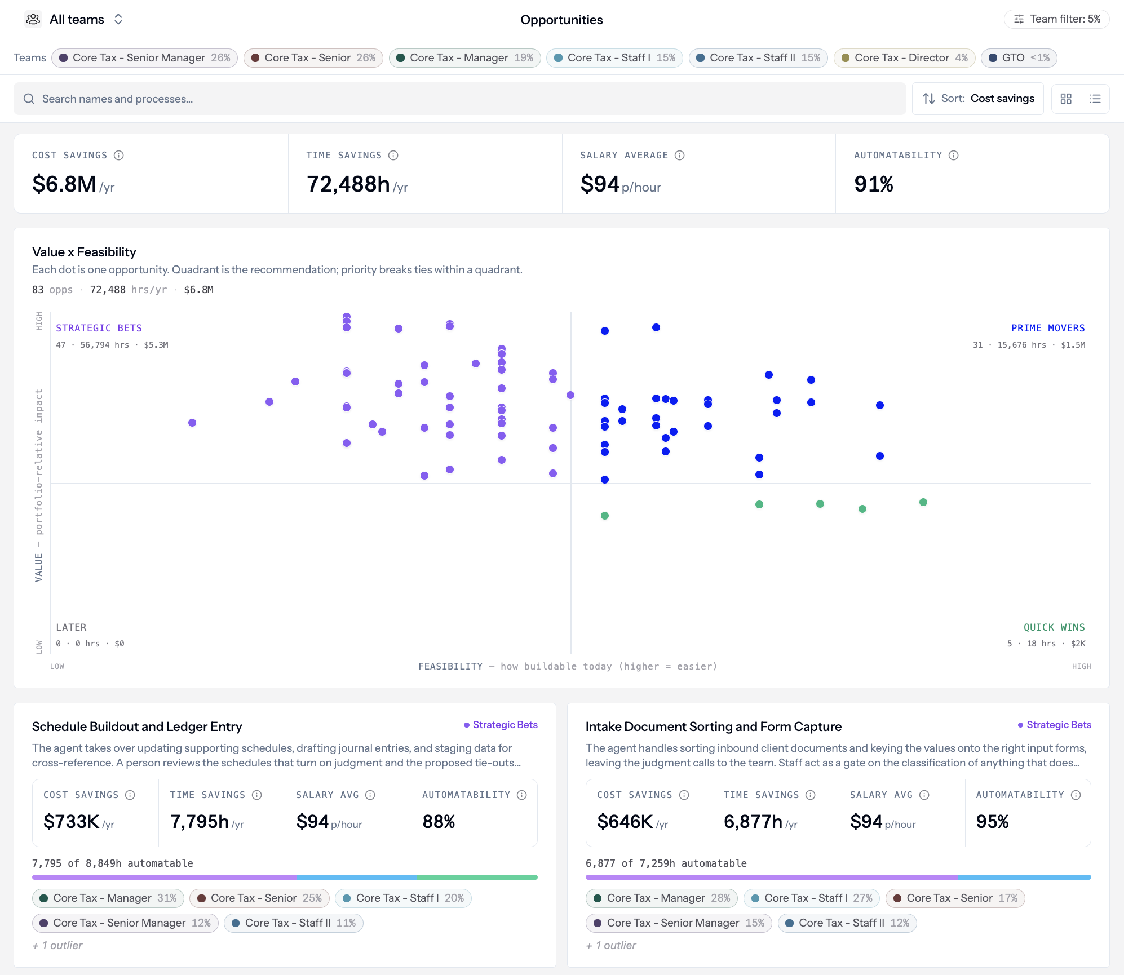This screenshot has height=975, width=1124.
Task: Open the Team filter: 5% control
Action: click(1056, 19)
